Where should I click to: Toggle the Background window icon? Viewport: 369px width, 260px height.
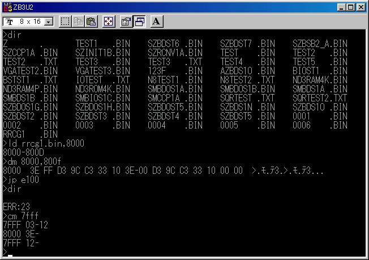(x=140, y=22)
